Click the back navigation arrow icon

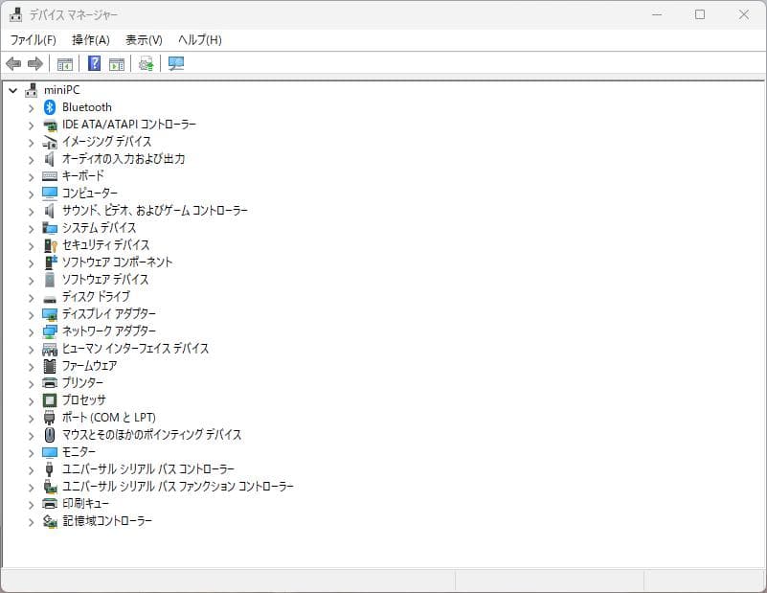pyautogui.click(x=12, y=63)
